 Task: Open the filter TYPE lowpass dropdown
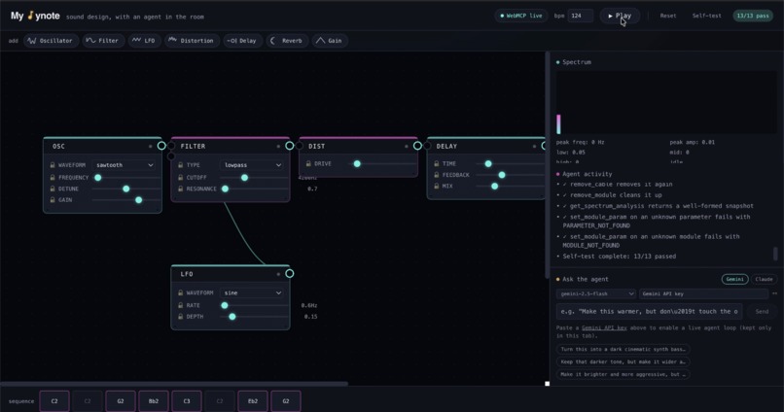pyautogui.click(x=253, y=165)
